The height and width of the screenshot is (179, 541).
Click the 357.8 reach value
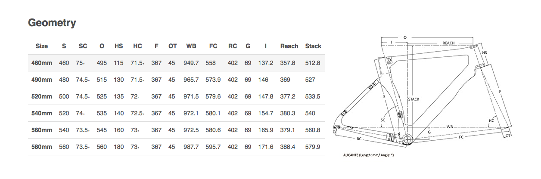point(288,63)
